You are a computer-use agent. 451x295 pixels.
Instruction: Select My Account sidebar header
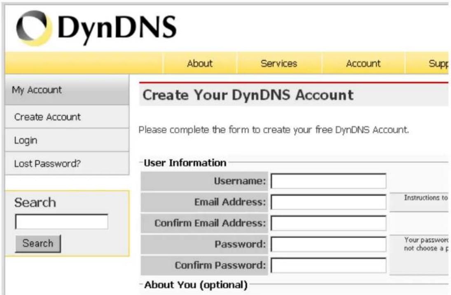(x=67, y=90)
